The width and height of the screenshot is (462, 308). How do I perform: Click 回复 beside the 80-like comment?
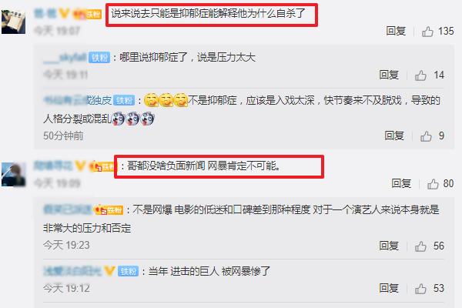pos(401,183)
